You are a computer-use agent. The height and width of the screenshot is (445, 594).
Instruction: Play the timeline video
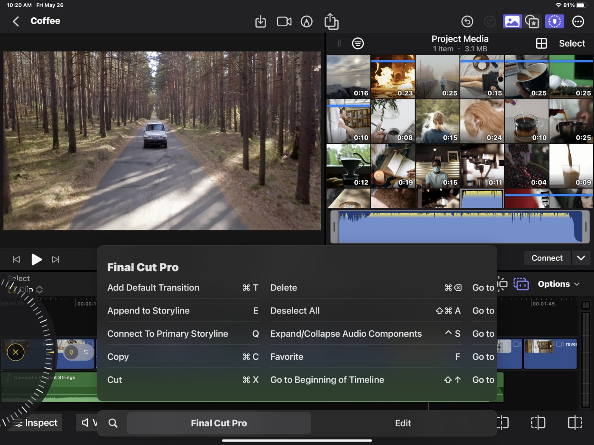pos(36,259)
